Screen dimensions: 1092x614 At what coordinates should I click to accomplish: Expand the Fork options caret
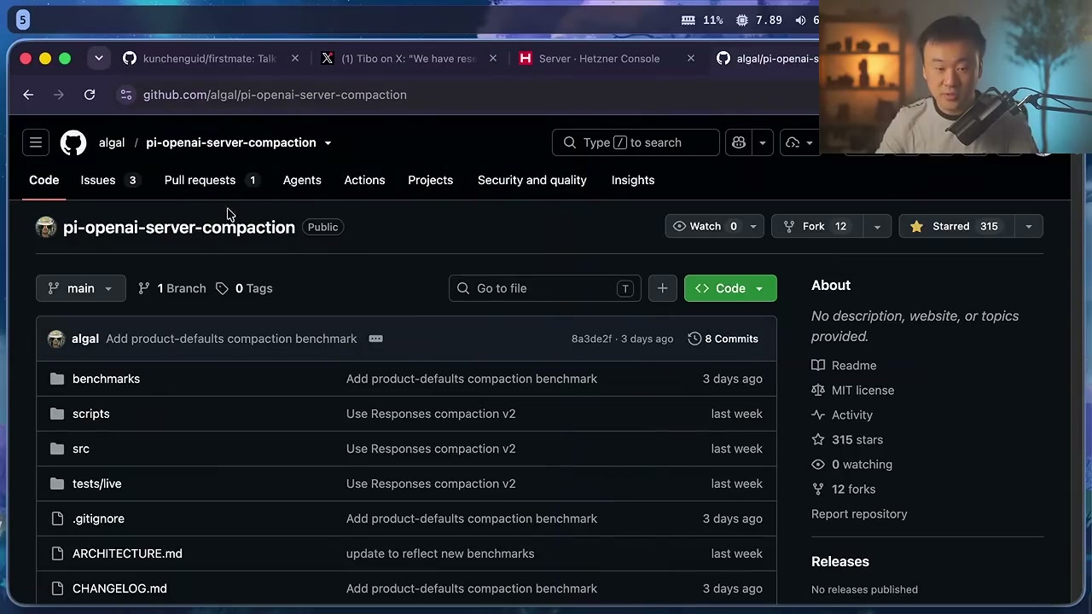877,226
